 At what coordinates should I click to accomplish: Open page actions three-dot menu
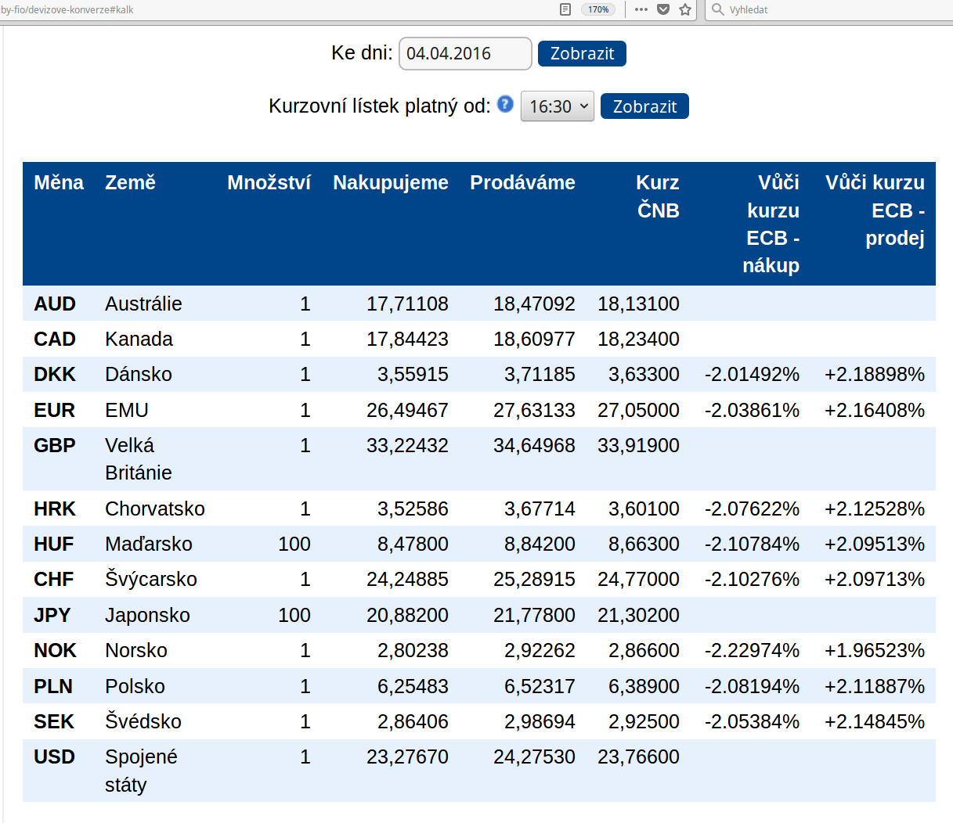[x=641, y=9]
